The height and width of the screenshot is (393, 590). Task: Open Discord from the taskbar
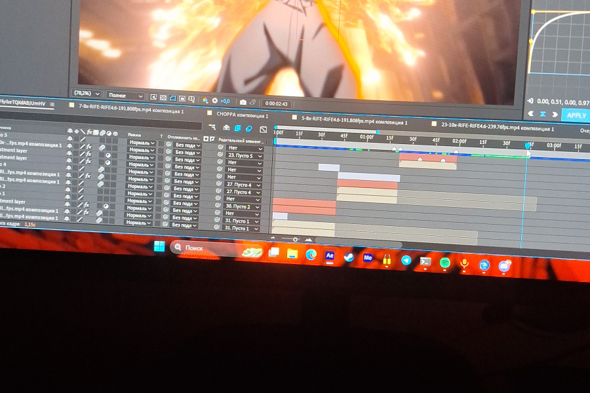pyautogui.click(x=504, y=266)
